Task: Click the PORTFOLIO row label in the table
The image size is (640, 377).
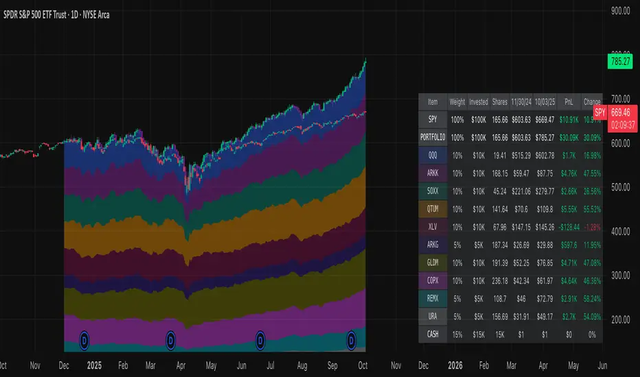Action: click(433, 137)
